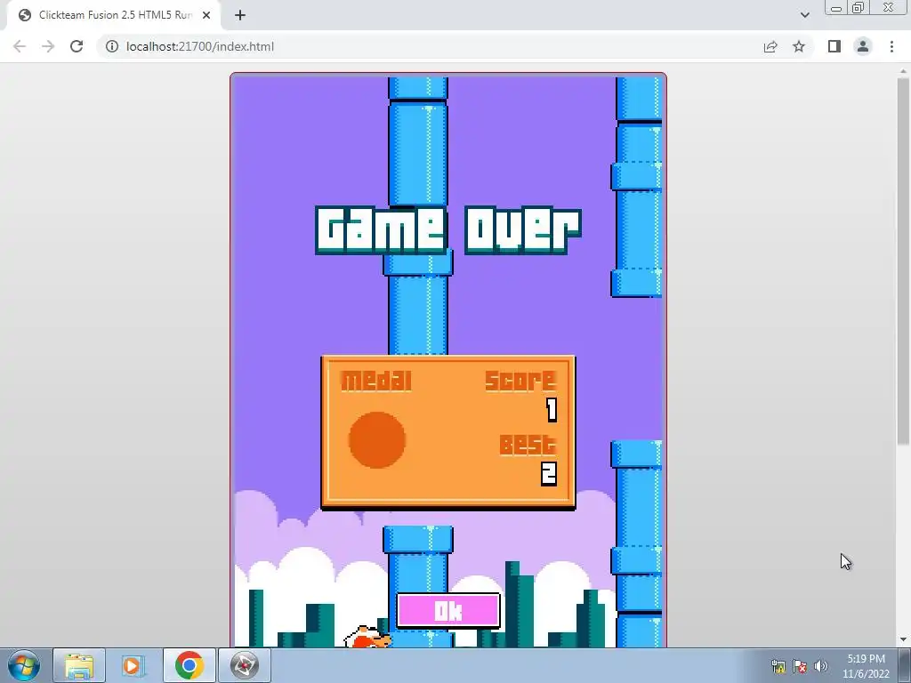911x683 pixels.
Task: Go back using the browser back arrow
Action: pos(20,46)
